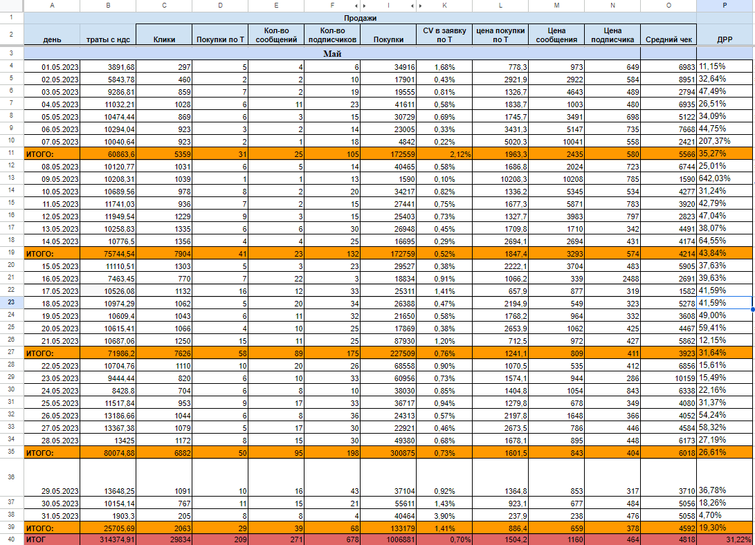This screenshot has width=755, height=545.
Task: Click the 'Цена сообщения' column title
Action: point(556,35)
